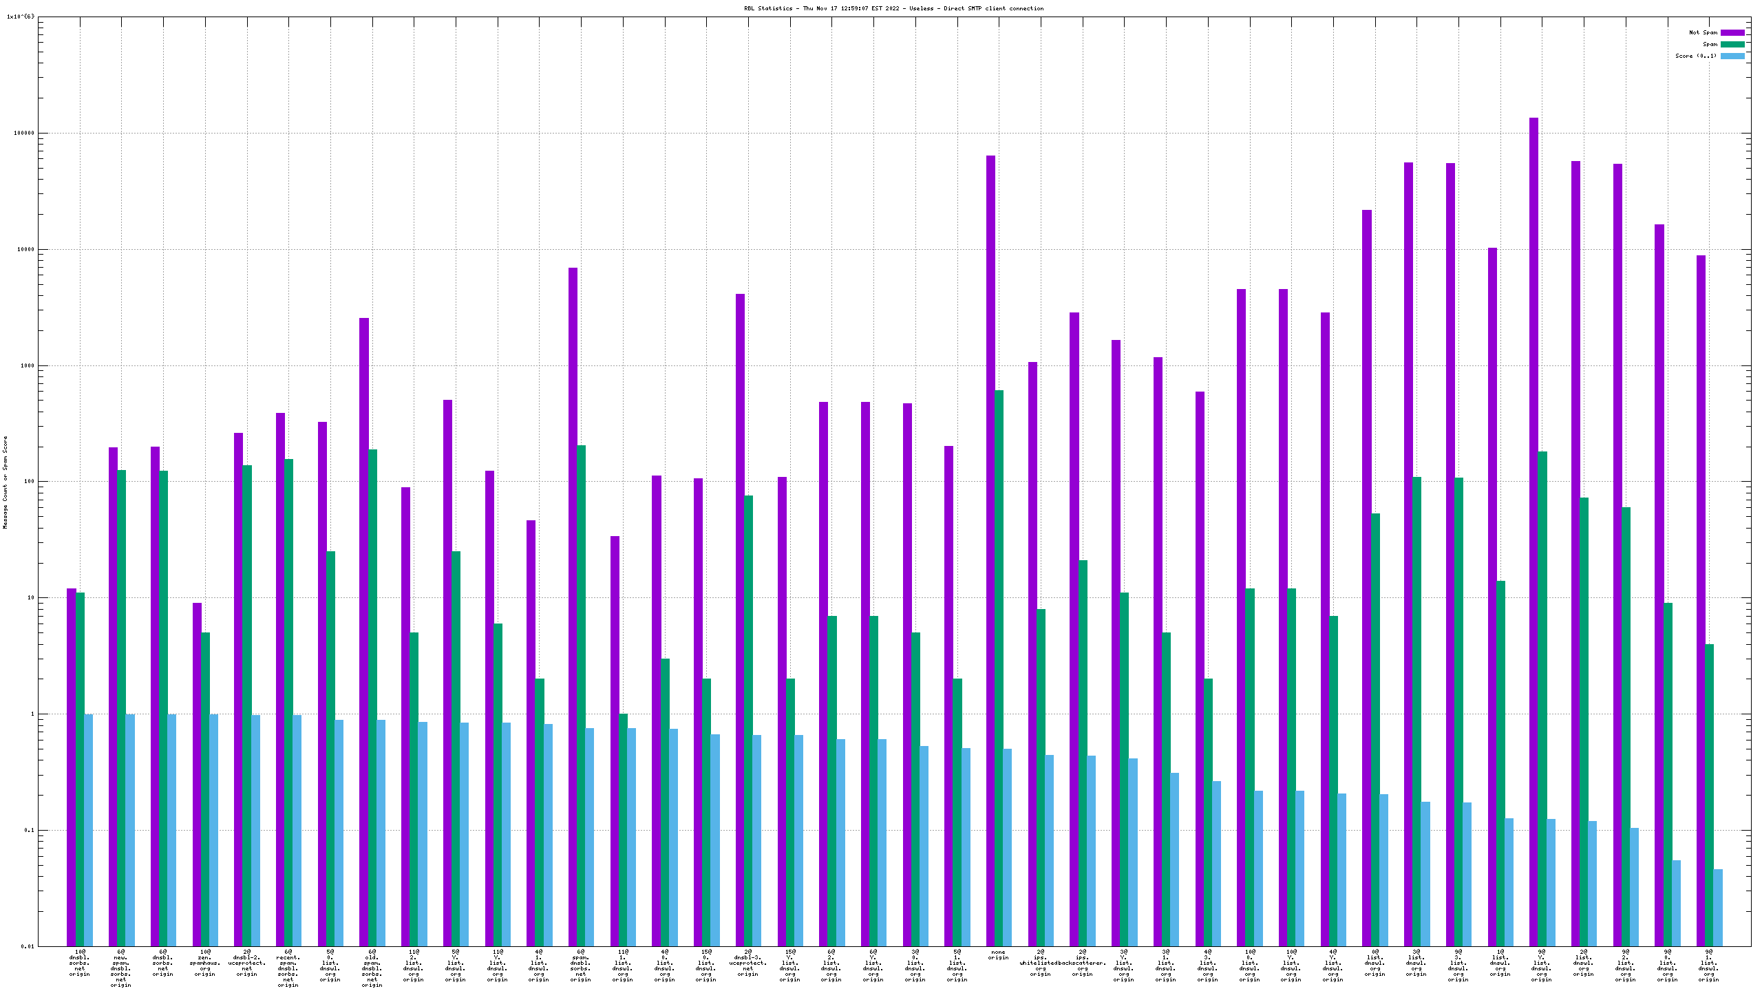Click the old.spam.dnsbl.sorbs.net origin label
Viewport: 1762px width, 991px height.
[x=372, y=968]
